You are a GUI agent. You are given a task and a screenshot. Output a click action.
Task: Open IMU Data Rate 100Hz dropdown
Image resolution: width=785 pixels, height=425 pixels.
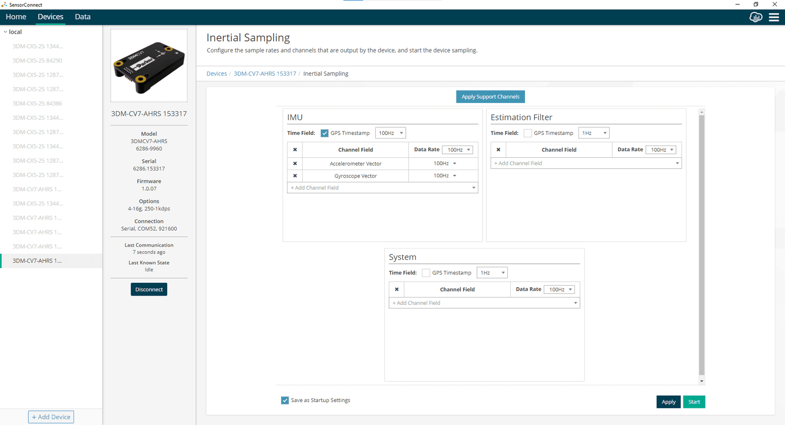[457, 150]
